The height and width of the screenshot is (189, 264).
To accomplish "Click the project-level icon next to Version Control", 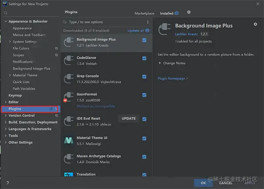I will (x=56, y=115).
